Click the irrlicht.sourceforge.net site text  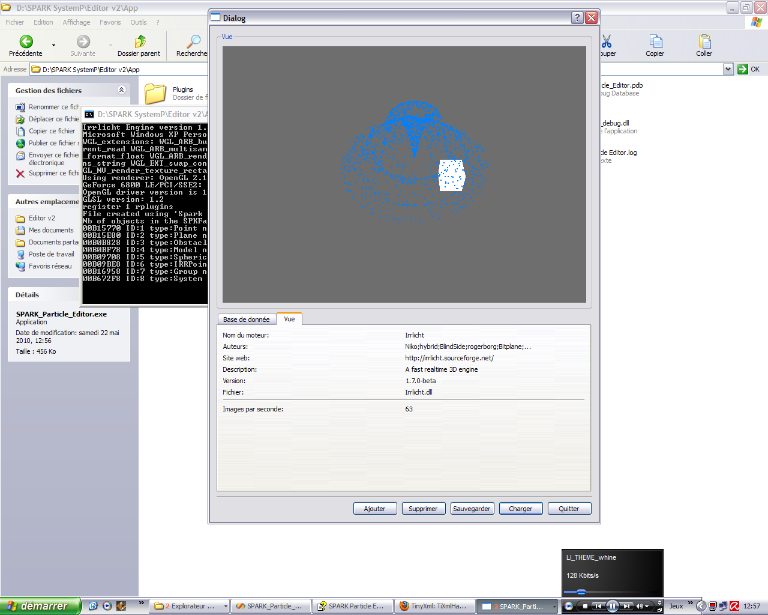coord(449,358)
